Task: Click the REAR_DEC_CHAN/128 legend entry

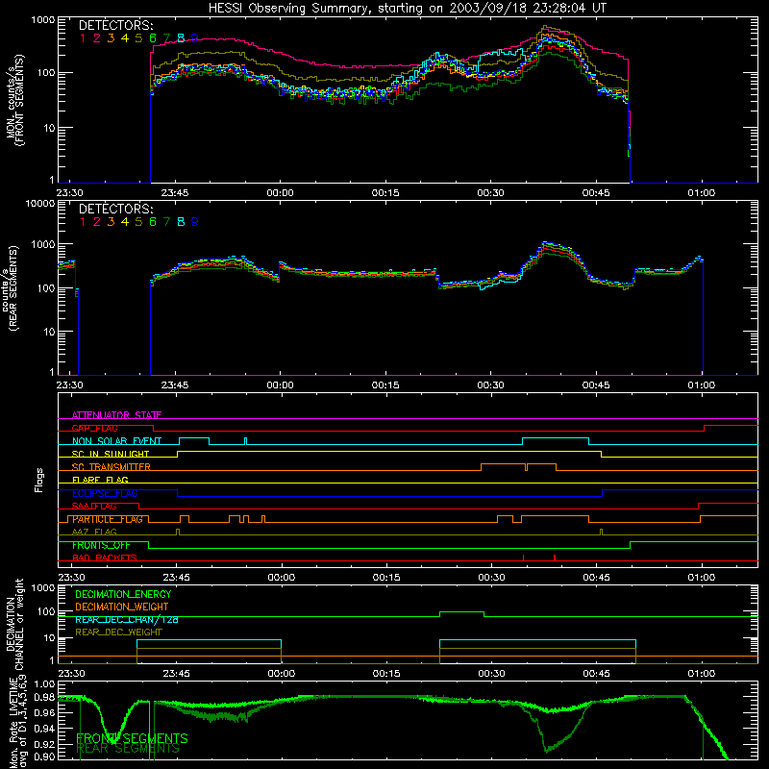Action: [127, 620]
